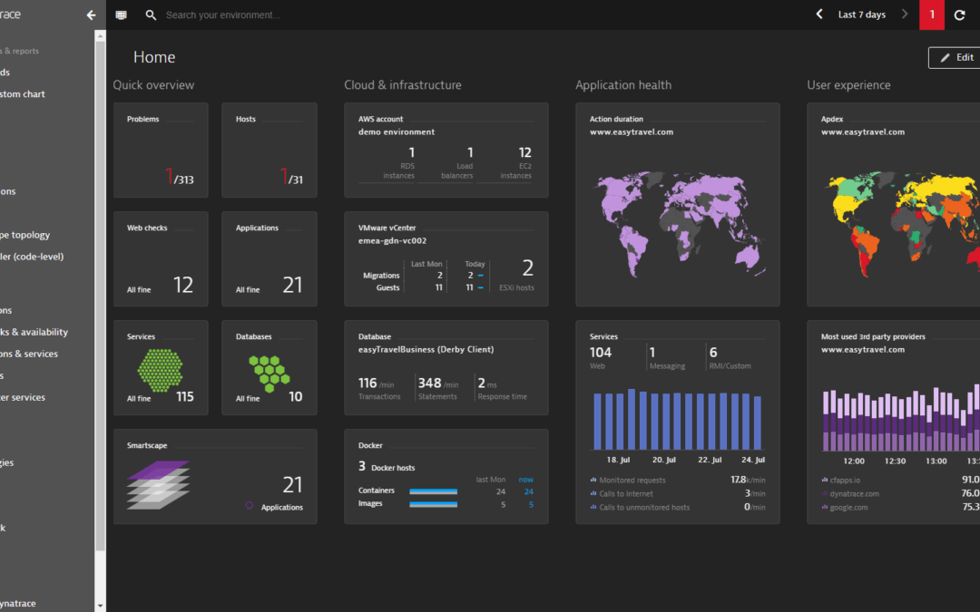
Task: Open the AWS account demo environment tile
Action: (446, 150)
